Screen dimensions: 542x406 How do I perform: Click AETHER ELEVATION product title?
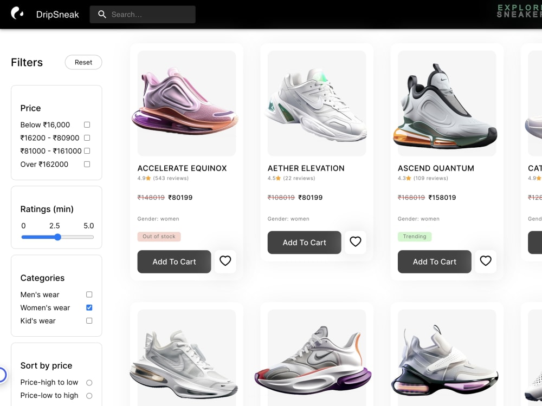click(306, 168)
